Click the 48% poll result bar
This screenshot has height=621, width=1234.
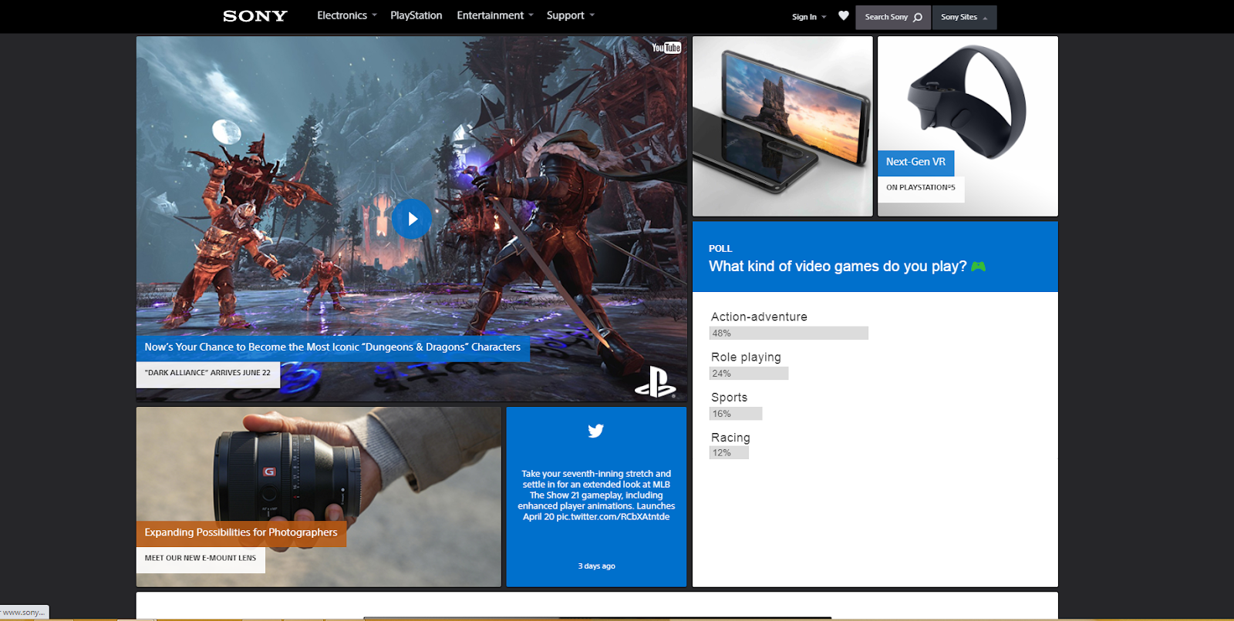[789, 334]
